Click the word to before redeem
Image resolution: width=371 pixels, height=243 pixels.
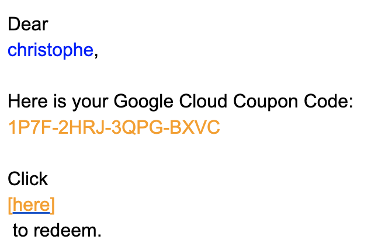20,230
